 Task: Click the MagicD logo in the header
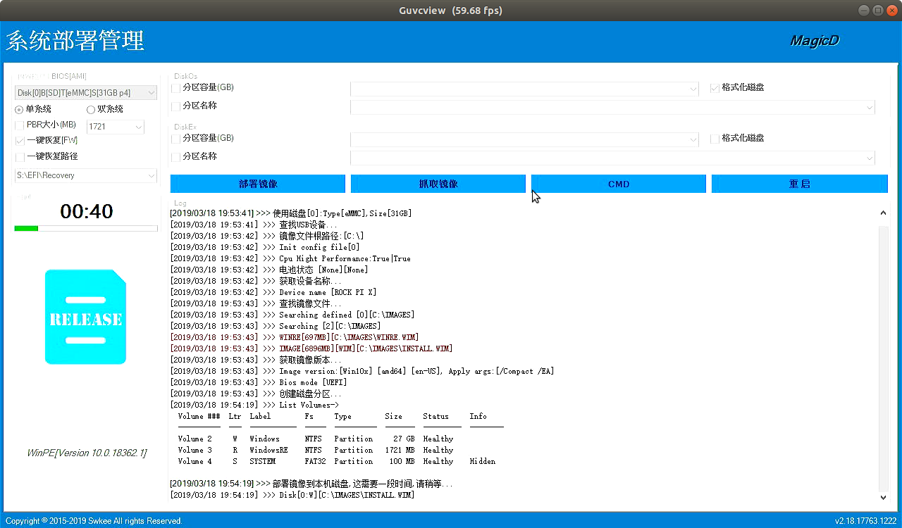point(814,41)
